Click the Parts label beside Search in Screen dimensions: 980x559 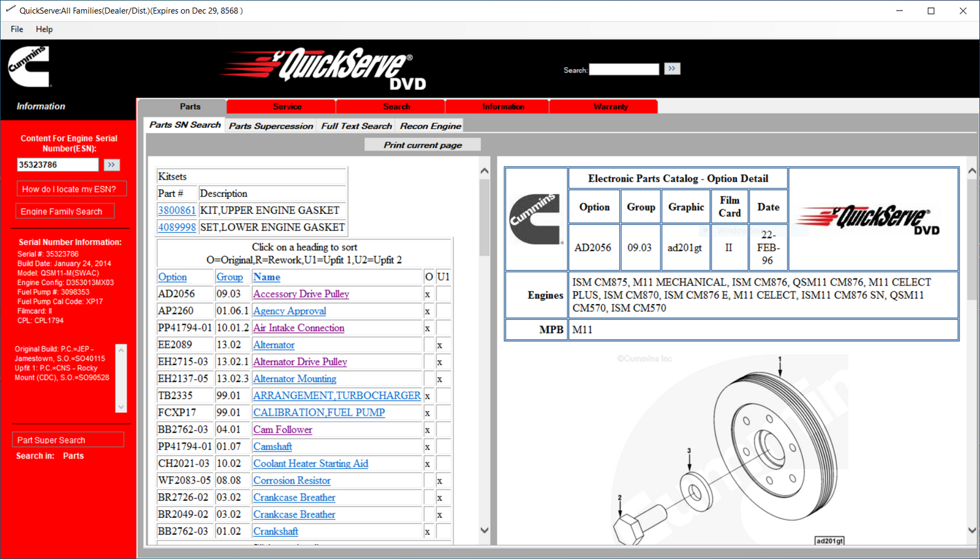tap(73, 456)
